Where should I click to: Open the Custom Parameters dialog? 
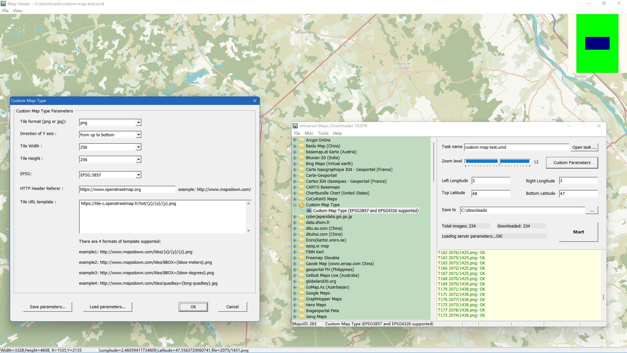(x=571, y=162)
